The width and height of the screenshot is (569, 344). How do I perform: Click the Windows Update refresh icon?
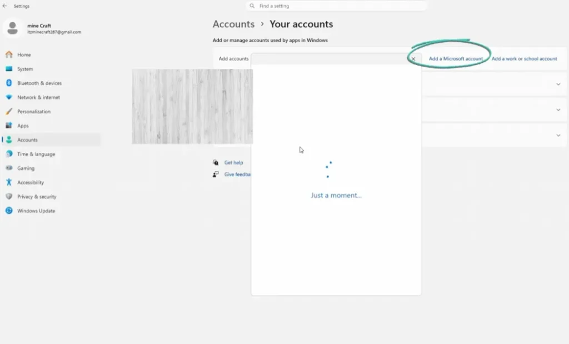9,211
